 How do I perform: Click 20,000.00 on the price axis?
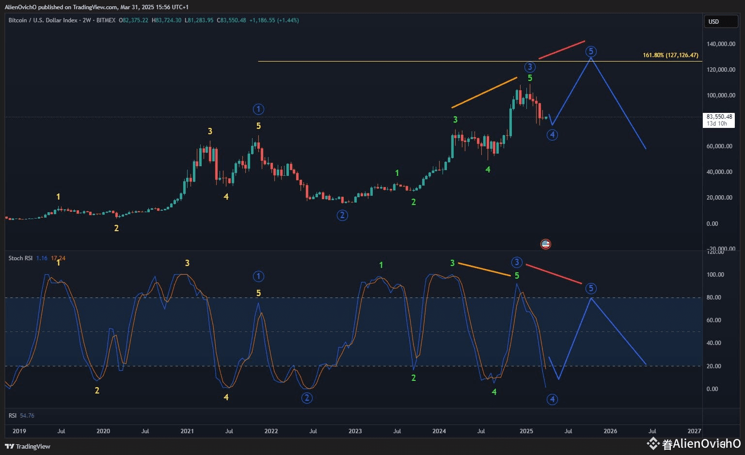pos(719,198)
